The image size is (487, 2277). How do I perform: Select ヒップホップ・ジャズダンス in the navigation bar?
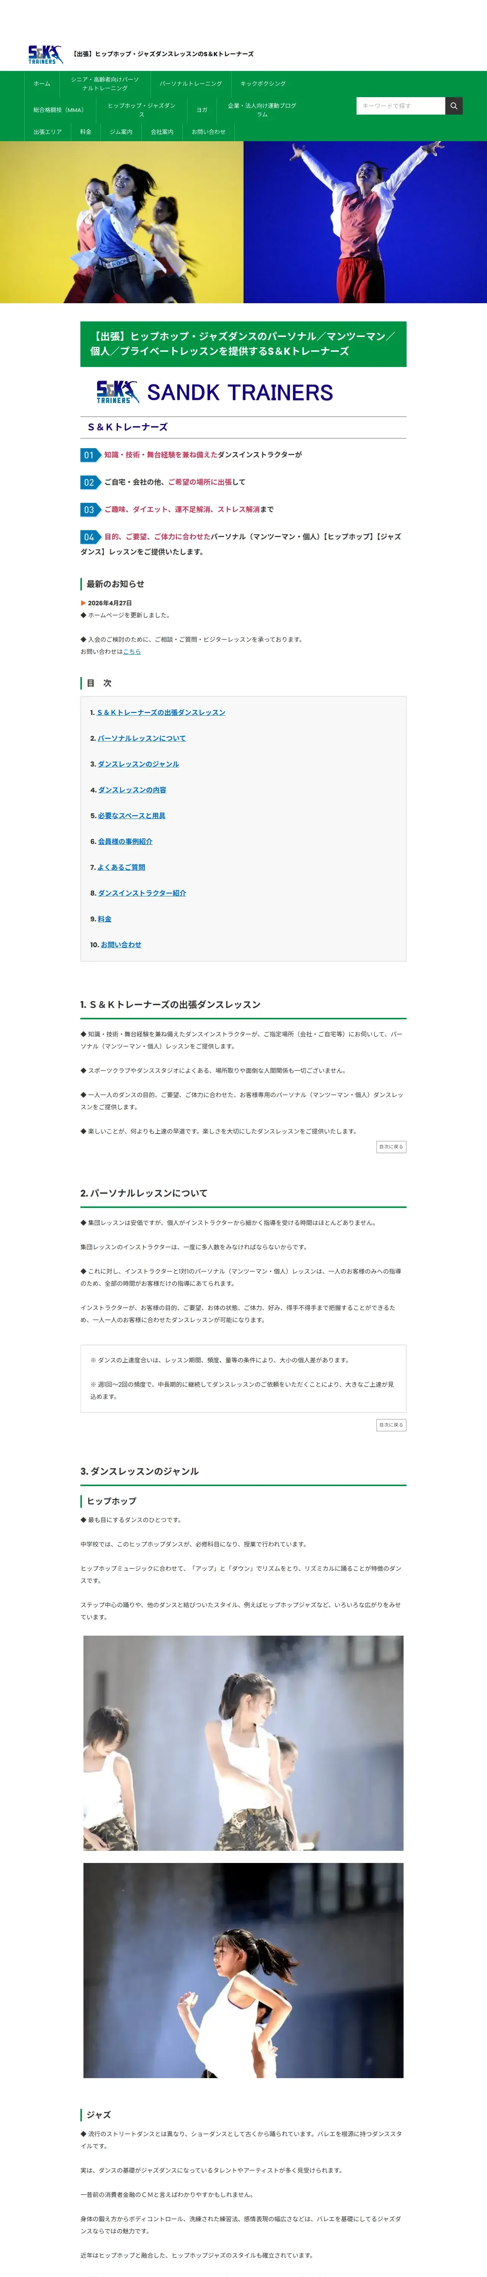141,110
